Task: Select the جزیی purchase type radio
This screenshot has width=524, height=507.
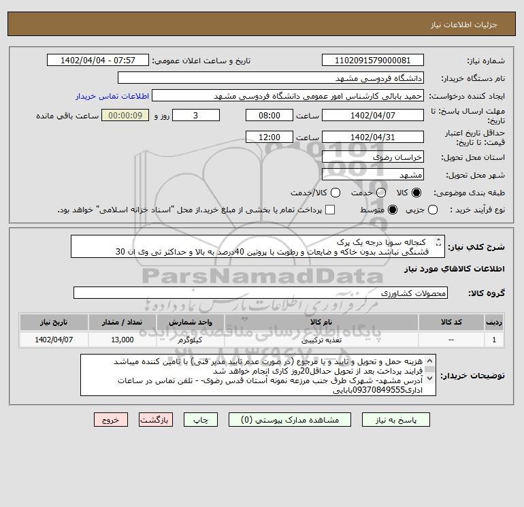Action: pos(433,210)
